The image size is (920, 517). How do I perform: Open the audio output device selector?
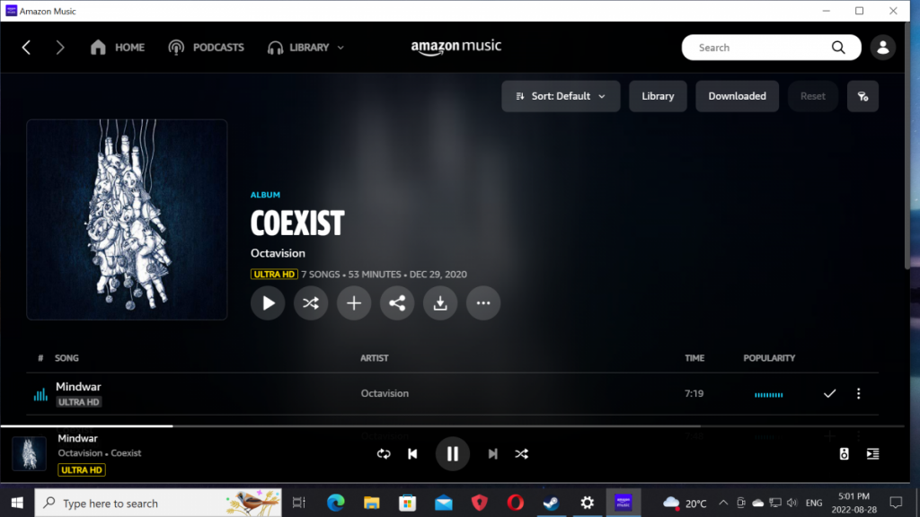pos(844,453)
